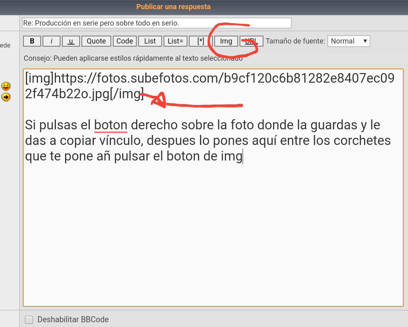Insert a Code block tag
Screen dimensions: 408x327
tap(125, 41)
